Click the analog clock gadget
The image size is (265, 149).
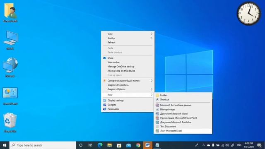248,14
